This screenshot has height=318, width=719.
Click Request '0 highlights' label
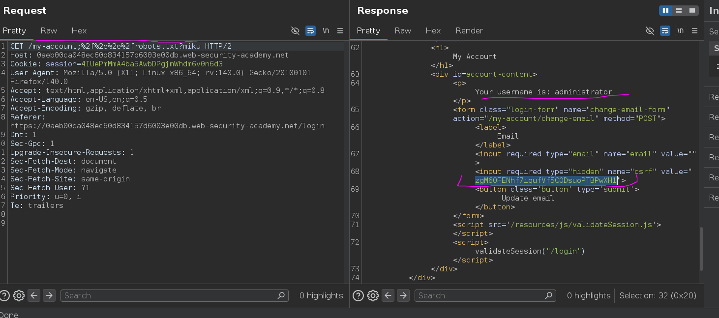[321, 295]
